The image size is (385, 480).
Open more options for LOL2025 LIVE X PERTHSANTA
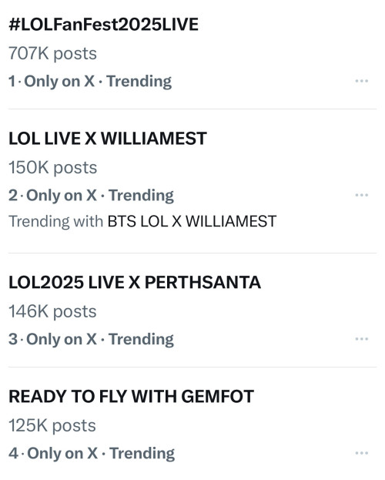click(x=361, y=339)
